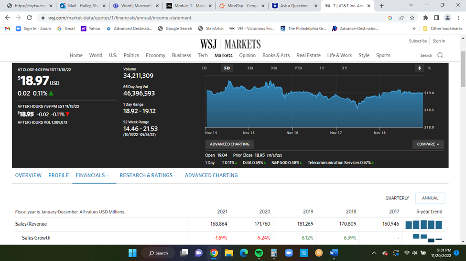
Task: Select the 1M chart range
Action: 250,68
